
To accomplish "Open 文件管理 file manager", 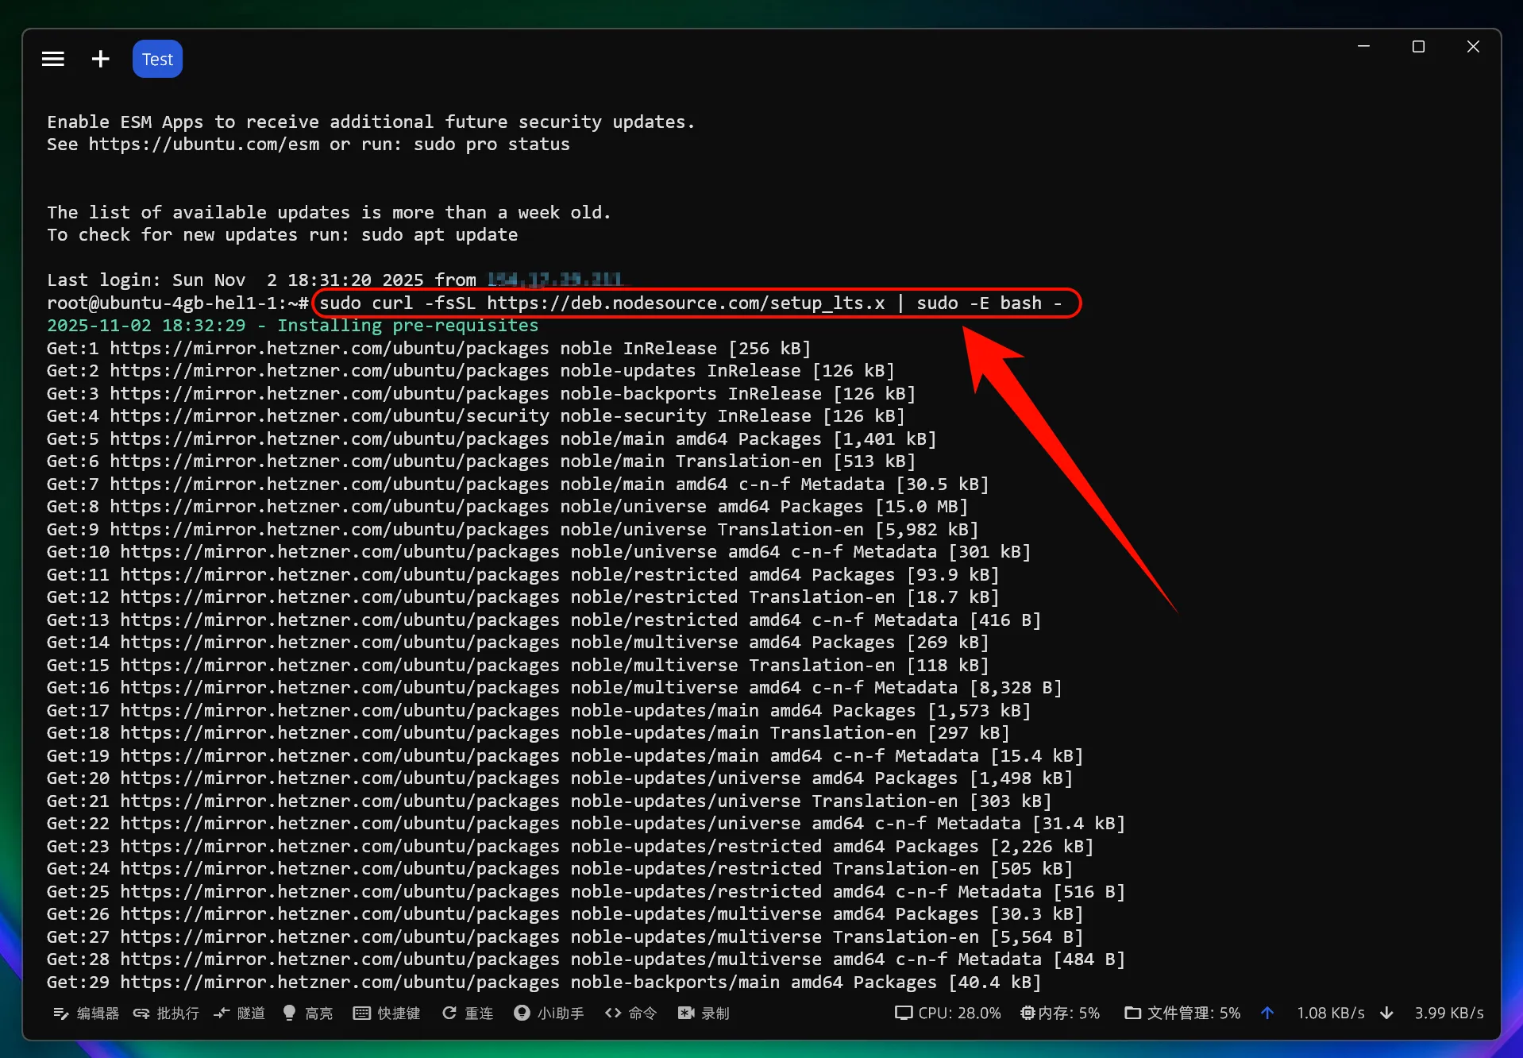I will coord(1182,1013).
